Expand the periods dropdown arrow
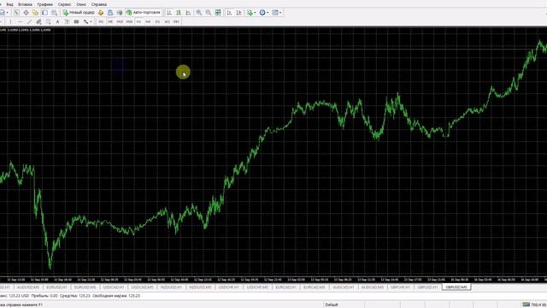The image size is (547, 308). [268, 13]
